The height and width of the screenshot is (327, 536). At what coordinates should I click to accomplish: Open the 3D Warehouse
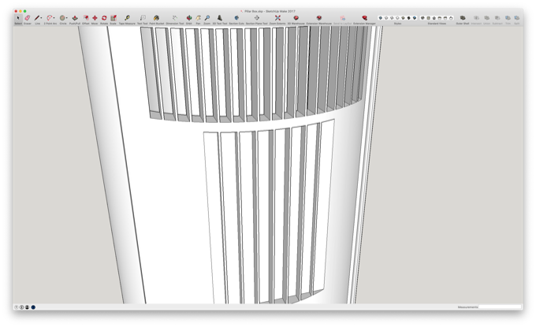[296, 18]
